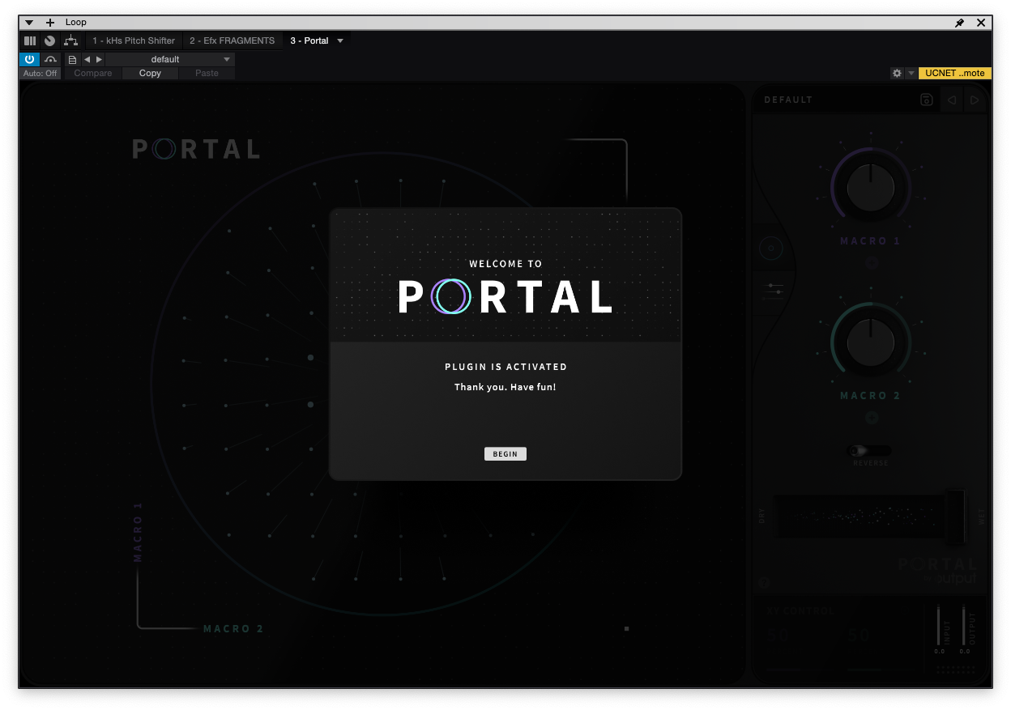Click Portal's save preset disk icon

927,100
